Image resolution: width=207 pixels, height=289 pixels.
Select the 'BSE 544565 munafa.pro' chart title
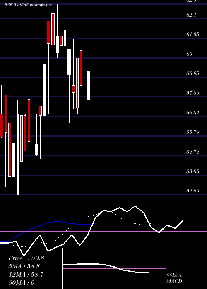pyautogui.click(x=28, y=5)
